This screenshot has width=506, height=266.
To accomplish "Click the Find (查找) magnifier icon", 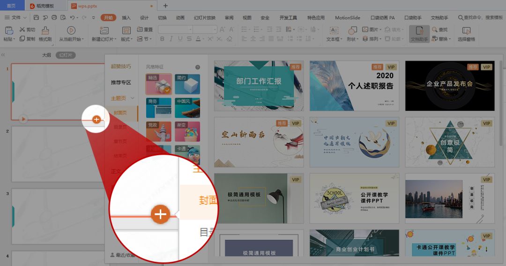I will coord(435,29).
